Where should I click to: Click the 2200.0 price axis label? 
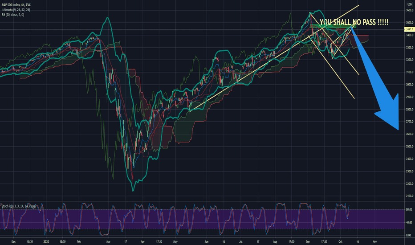pyautogui.click(x=410, y=184)
